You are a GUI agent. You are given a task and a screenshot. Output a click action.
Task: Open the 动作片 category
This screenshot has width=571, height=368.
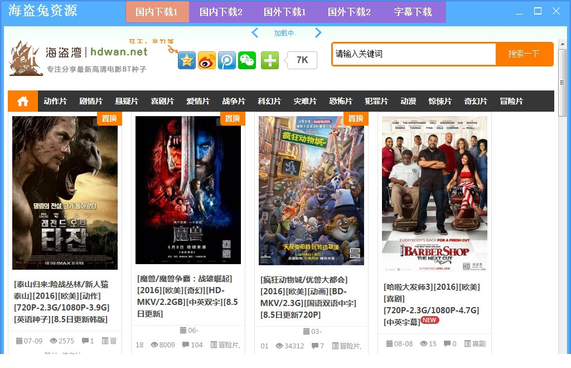55,101
